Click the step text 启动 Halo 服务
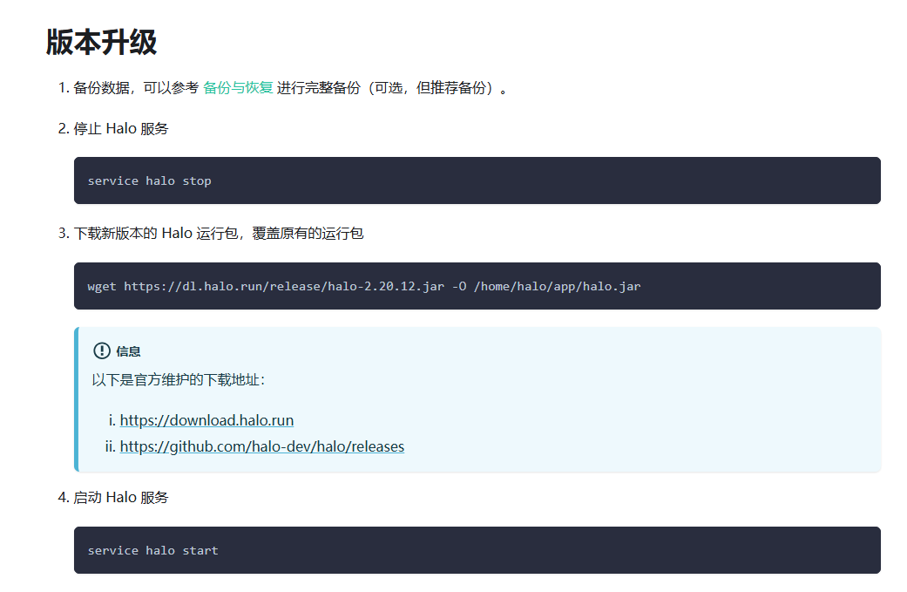 [x=120, y=498]
